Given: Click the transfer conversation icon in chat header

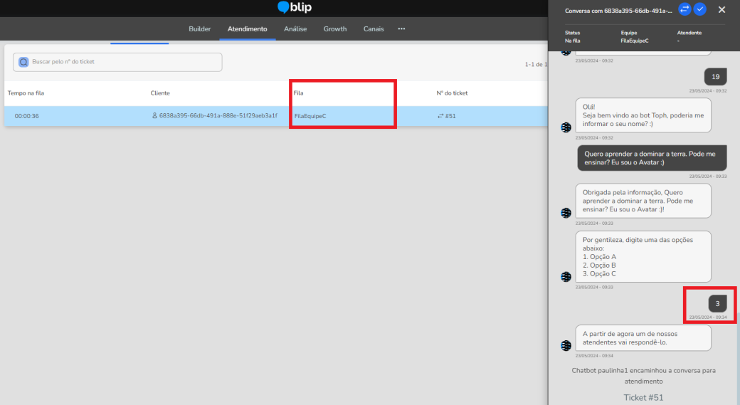Looking at the screenshot, I should [x=684, y=9].
